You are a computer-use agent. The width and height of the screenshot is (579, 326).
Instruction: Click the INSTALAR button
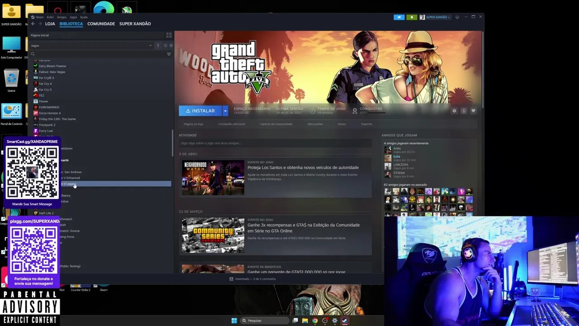(200, 110)
